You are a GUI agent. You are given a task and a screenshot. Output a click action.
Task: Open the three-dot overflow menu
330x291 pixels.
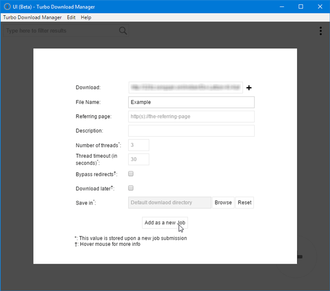point(321,31)
